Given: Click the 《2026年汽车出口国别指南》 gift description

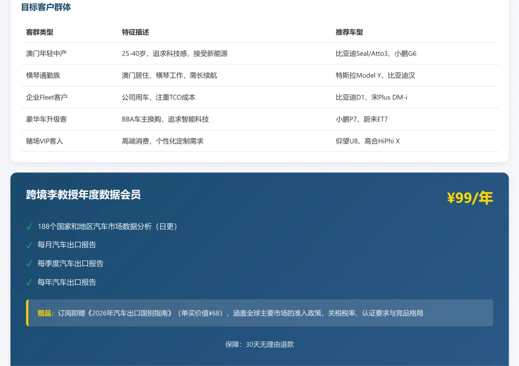Looking at the screenshot, I should (241, 313).
